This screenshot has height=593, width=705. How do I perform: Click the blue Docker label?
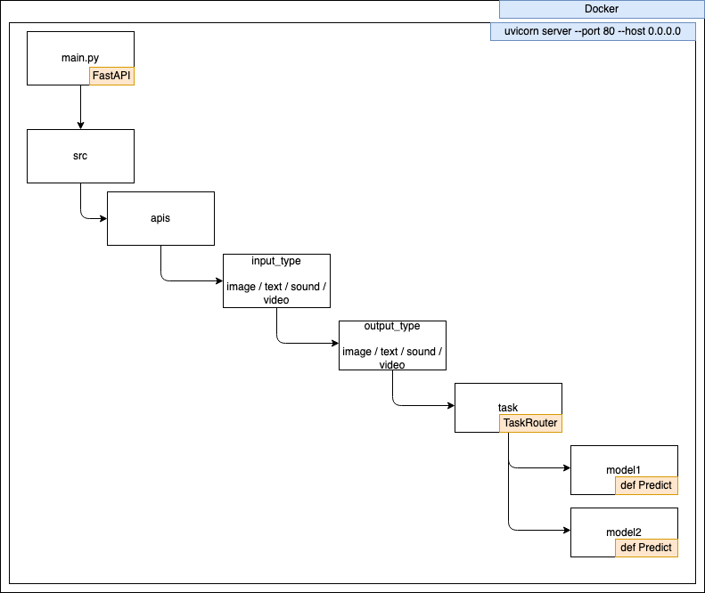click(602, 9)
